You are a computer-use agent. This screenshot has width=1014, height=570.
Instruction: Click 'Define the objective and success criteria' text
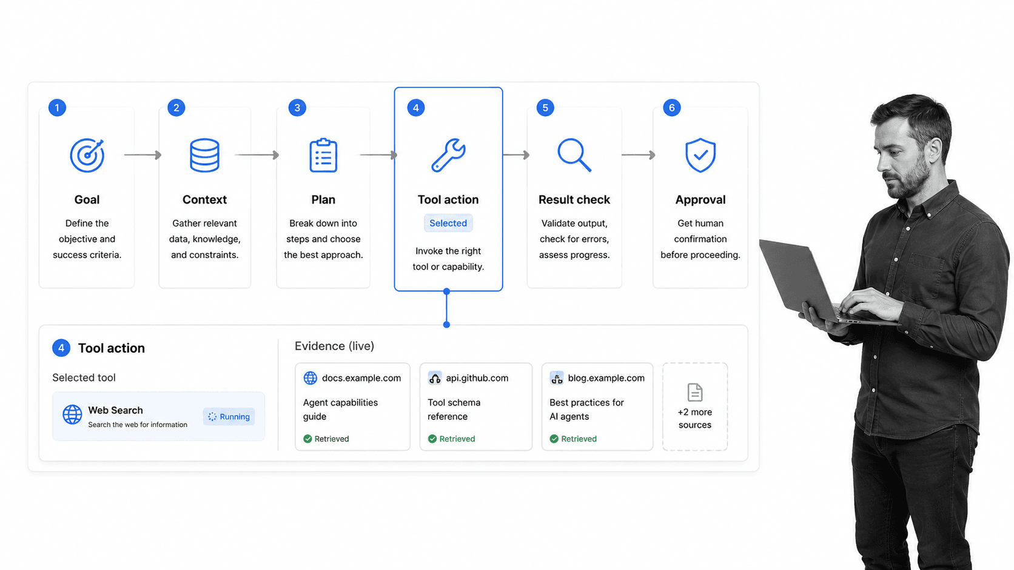click(87, 239)
